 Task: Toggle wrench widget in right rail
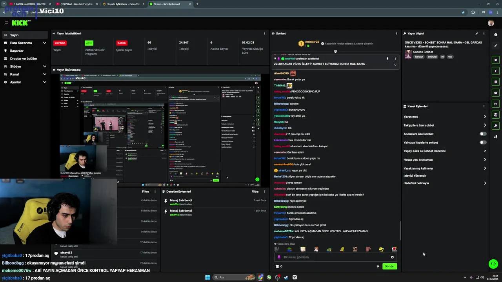click(x=496, y=126)
